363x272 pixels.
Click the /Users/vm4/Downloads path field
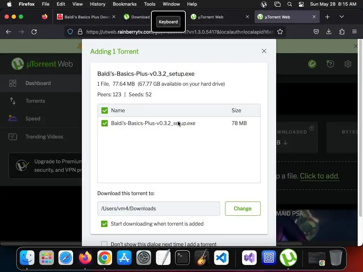click(158, 209)
